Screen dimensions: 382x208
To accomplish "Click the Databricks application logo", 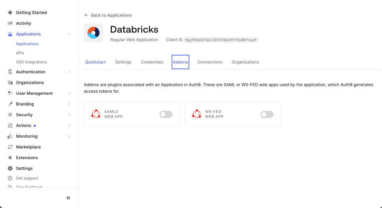I will [93, 33].
